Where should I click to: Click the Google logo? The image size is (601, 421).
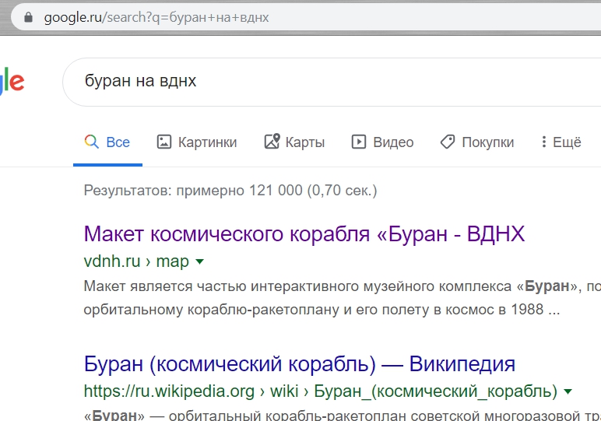pos(12,80)
